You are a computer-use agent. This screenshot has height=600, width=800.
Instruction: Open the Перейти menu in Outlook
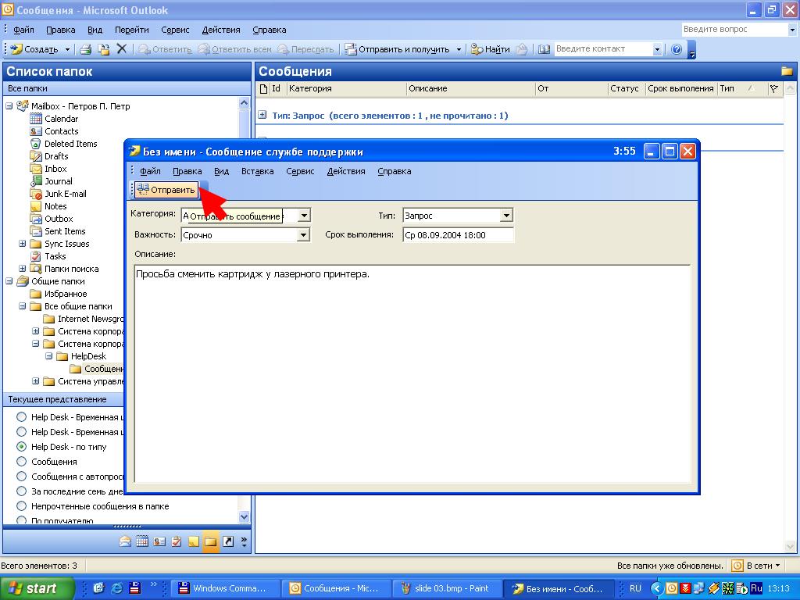coord(131,30)
